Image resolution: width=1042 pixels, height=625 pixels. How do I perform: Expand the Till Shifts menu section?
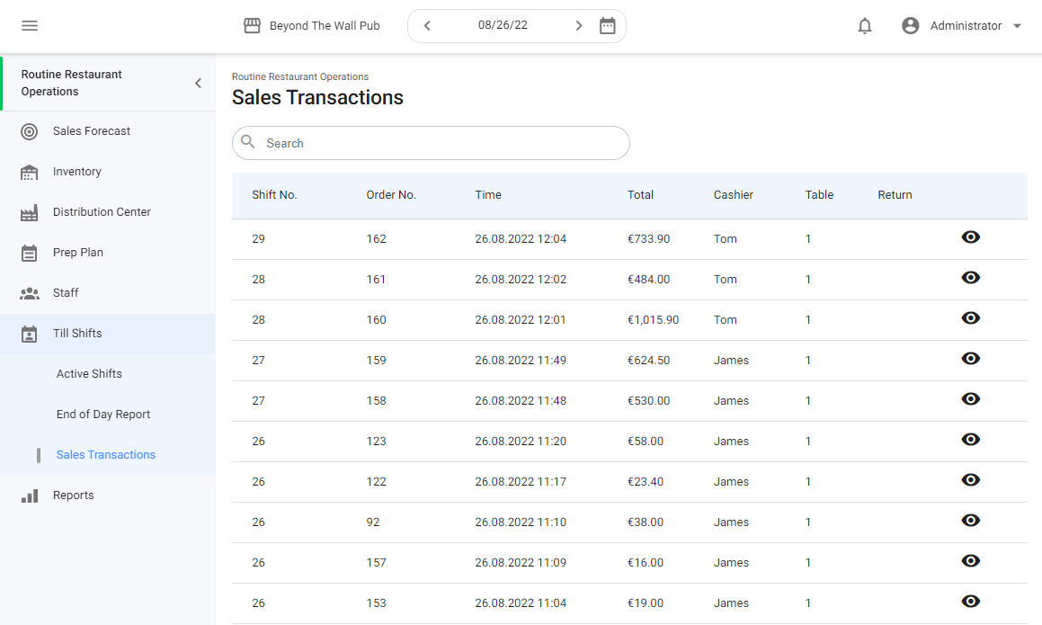coord(77,334)
